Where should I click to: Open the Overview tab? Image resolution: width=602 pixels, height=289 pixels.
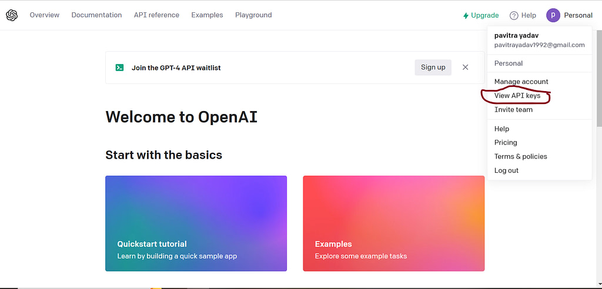(45, 15)
